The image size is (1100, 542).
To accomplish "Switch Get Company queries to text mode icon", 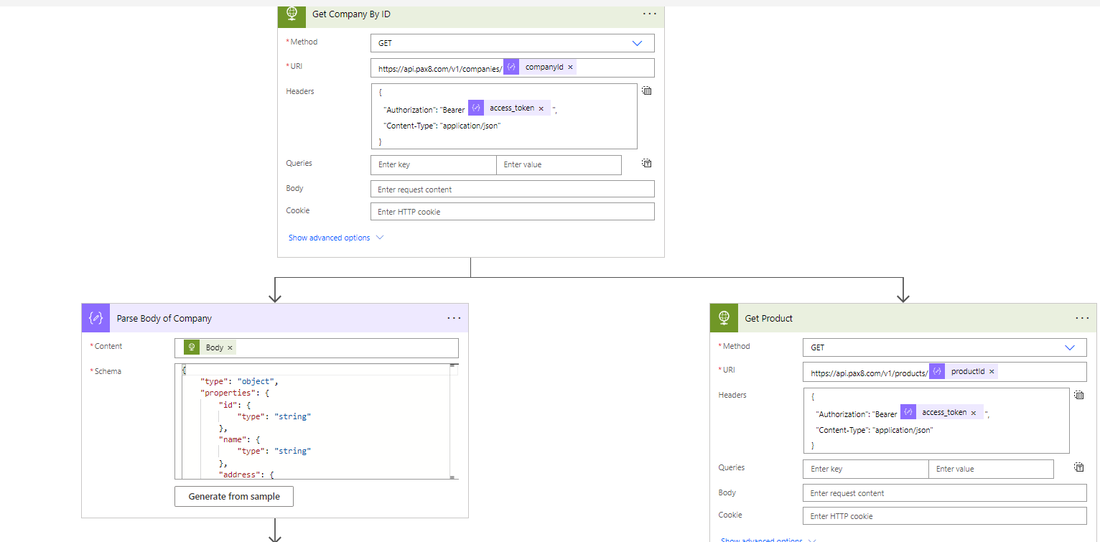I will (x=647, y=164).
